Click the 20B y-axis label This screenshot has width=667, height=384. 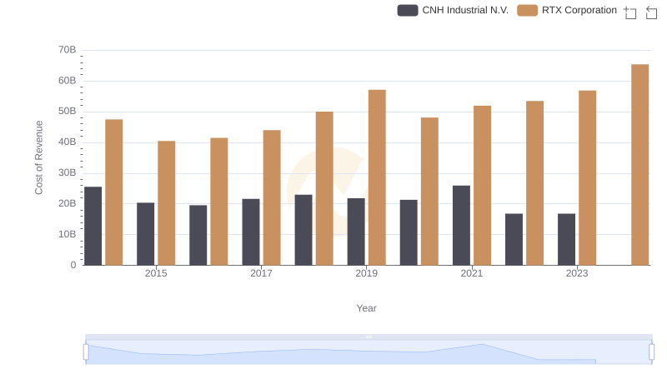coord(68,203)
